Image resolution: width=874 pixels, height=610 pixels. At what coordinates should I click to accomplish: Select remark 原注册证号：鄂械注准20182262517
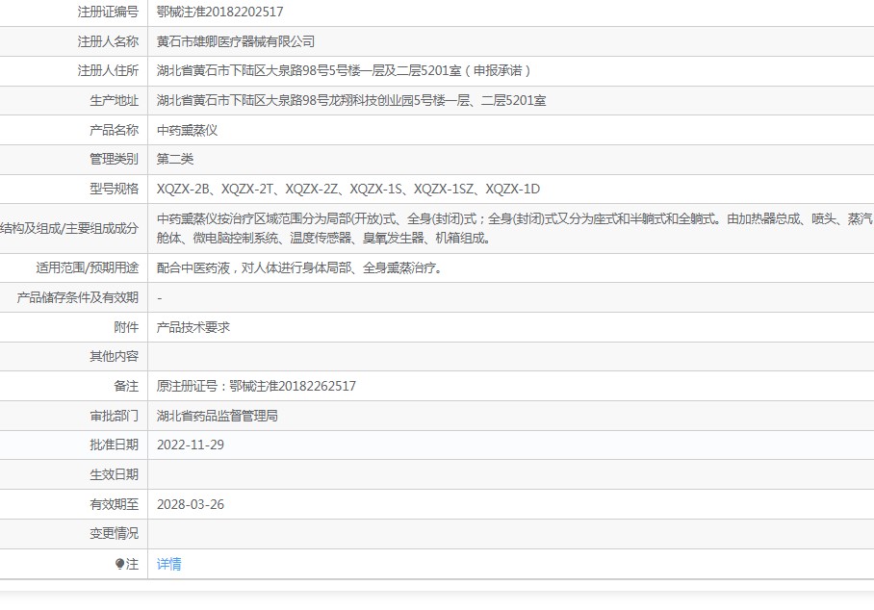(x=256, y=386)
